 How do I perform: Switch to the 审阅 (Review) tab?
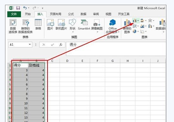tap(96, 14)
